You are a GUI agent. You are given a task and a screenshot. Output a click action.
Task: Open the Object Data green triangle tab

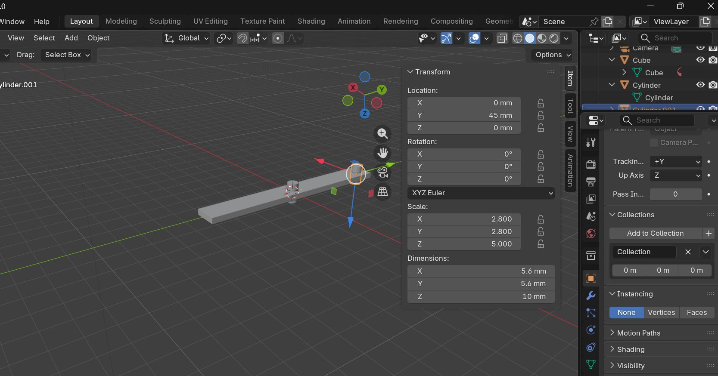tap(591, 364)
